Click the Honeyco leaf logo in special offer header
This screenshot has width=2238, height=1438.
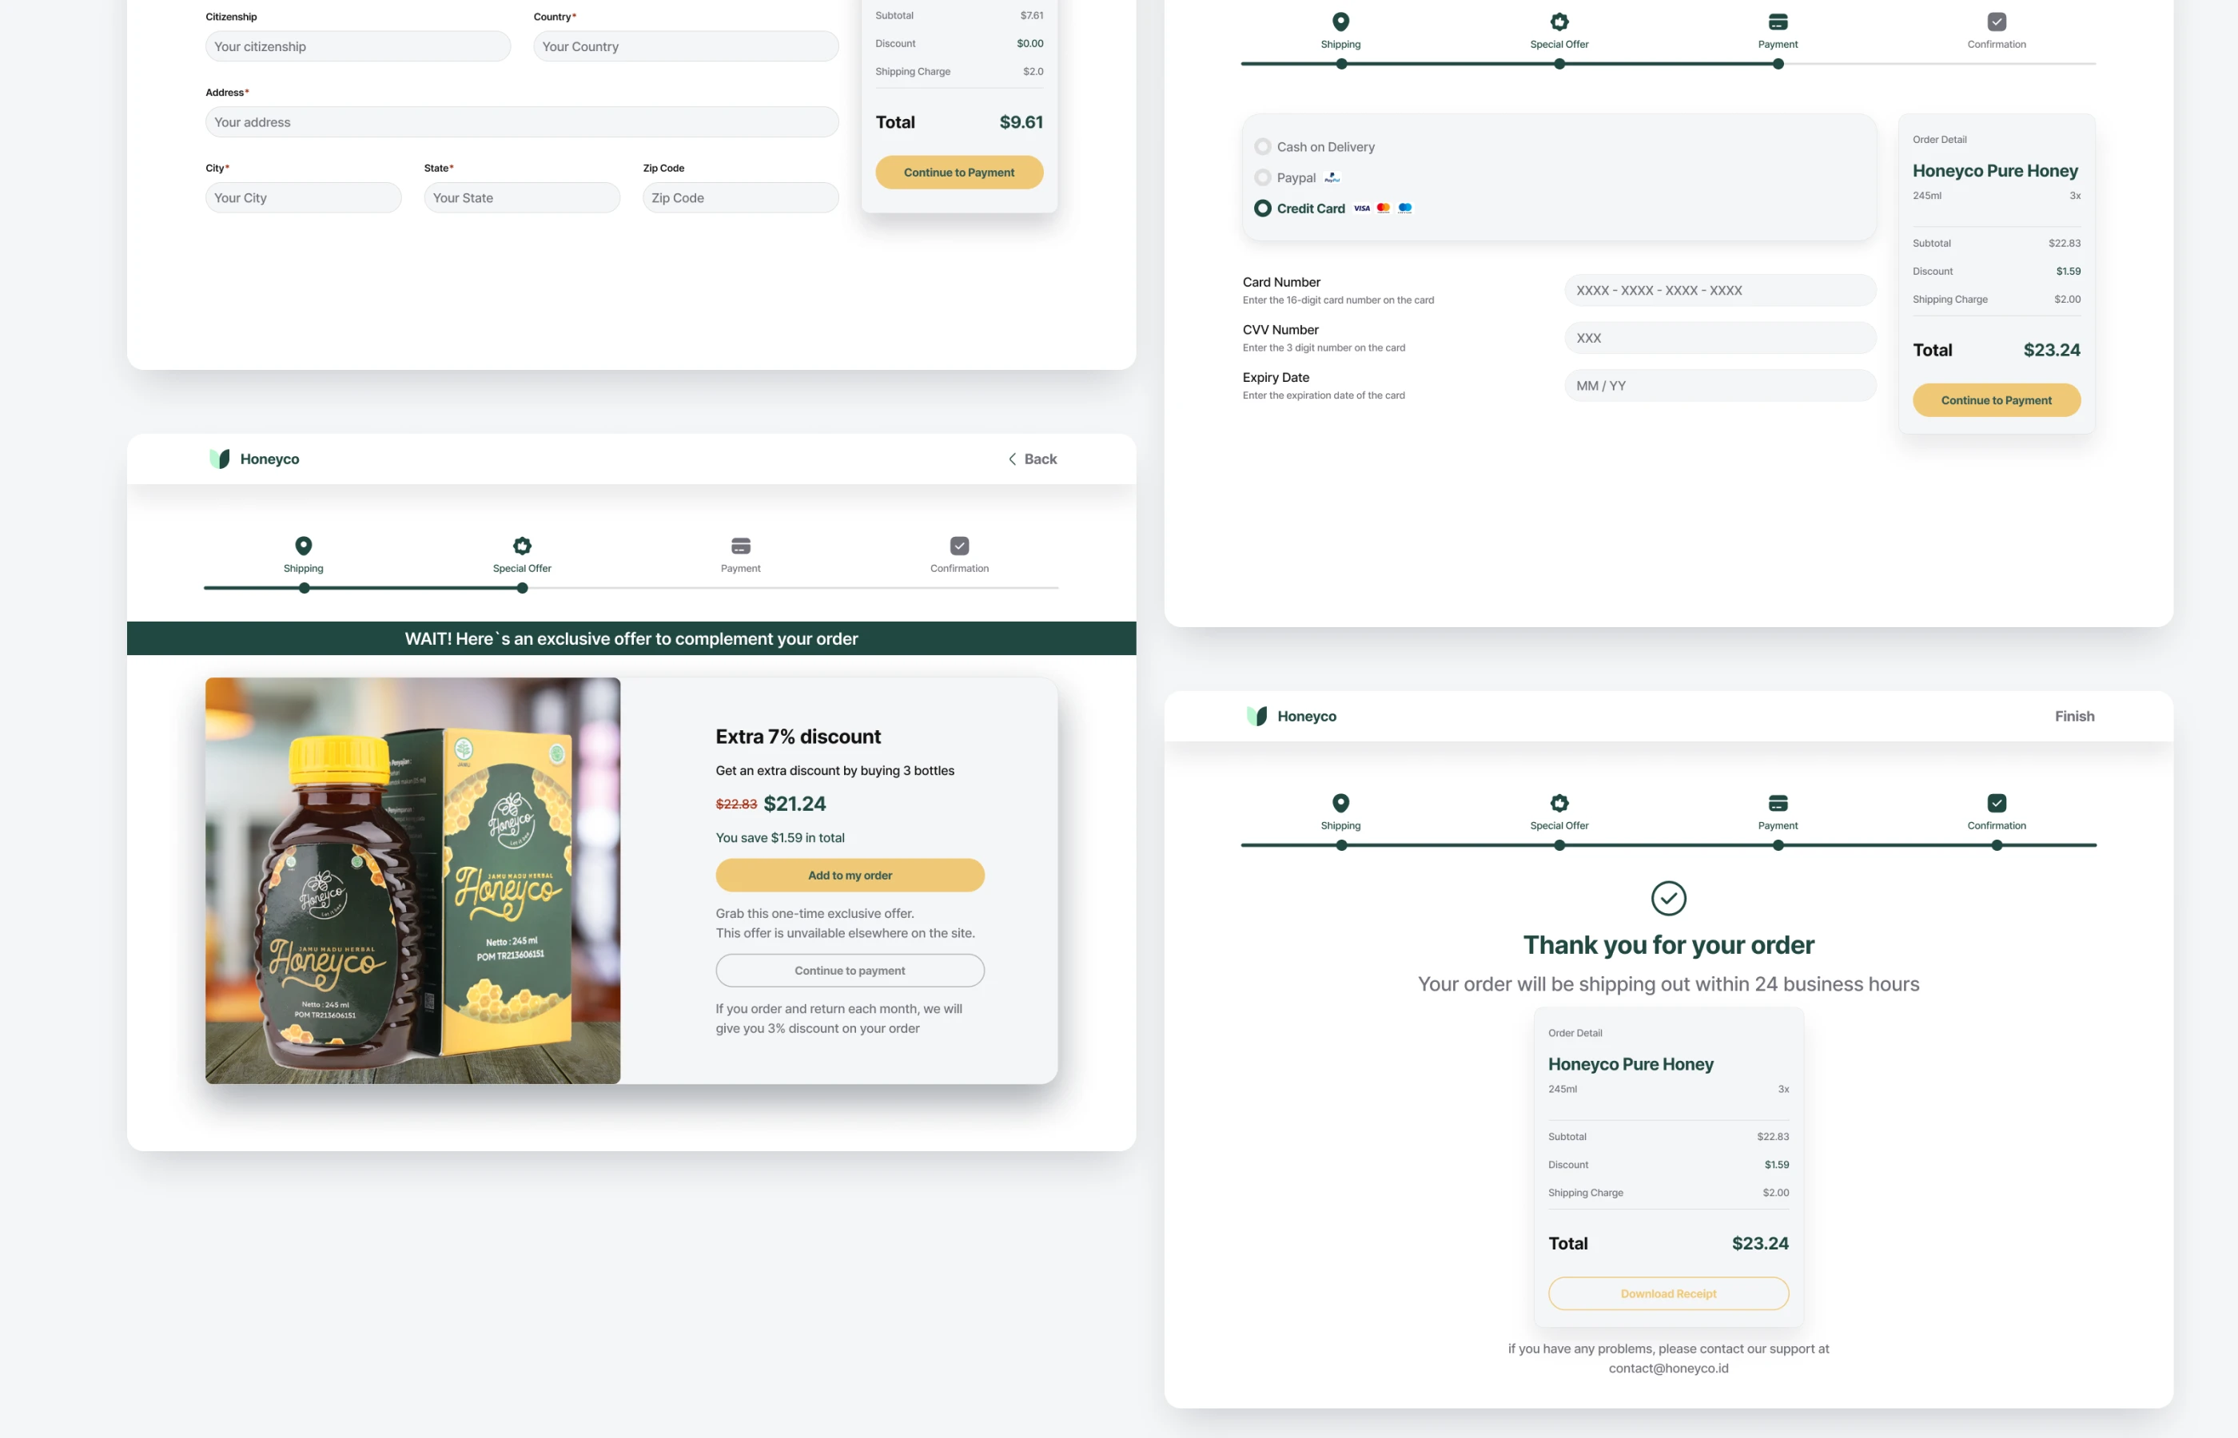click(x=220, y=459)
